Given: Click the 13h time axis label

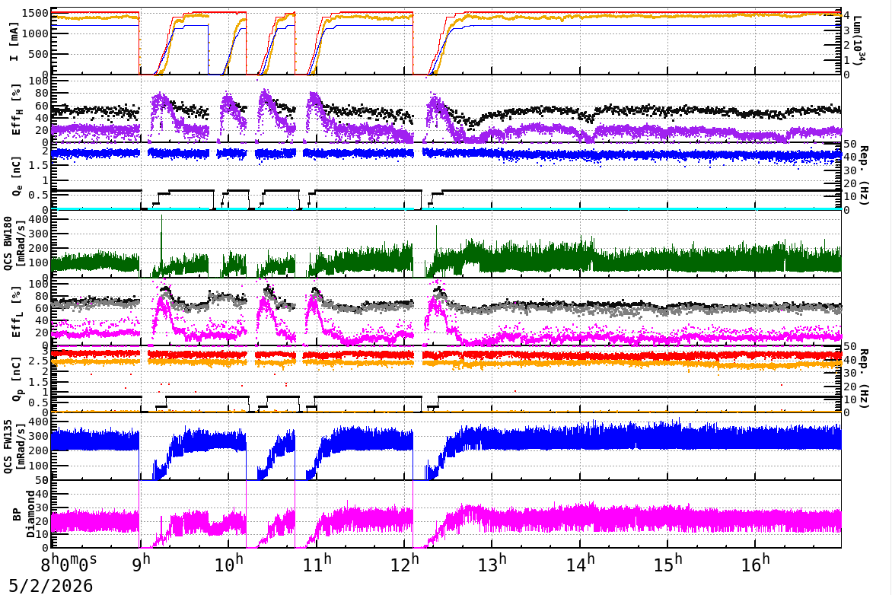Looking at the screenshot, I should 492,562.
